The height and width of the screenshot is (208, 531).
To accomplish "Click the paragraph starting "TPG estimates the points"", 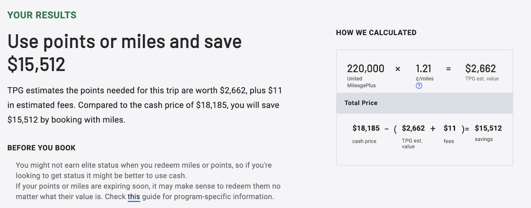I will point(144,105).
